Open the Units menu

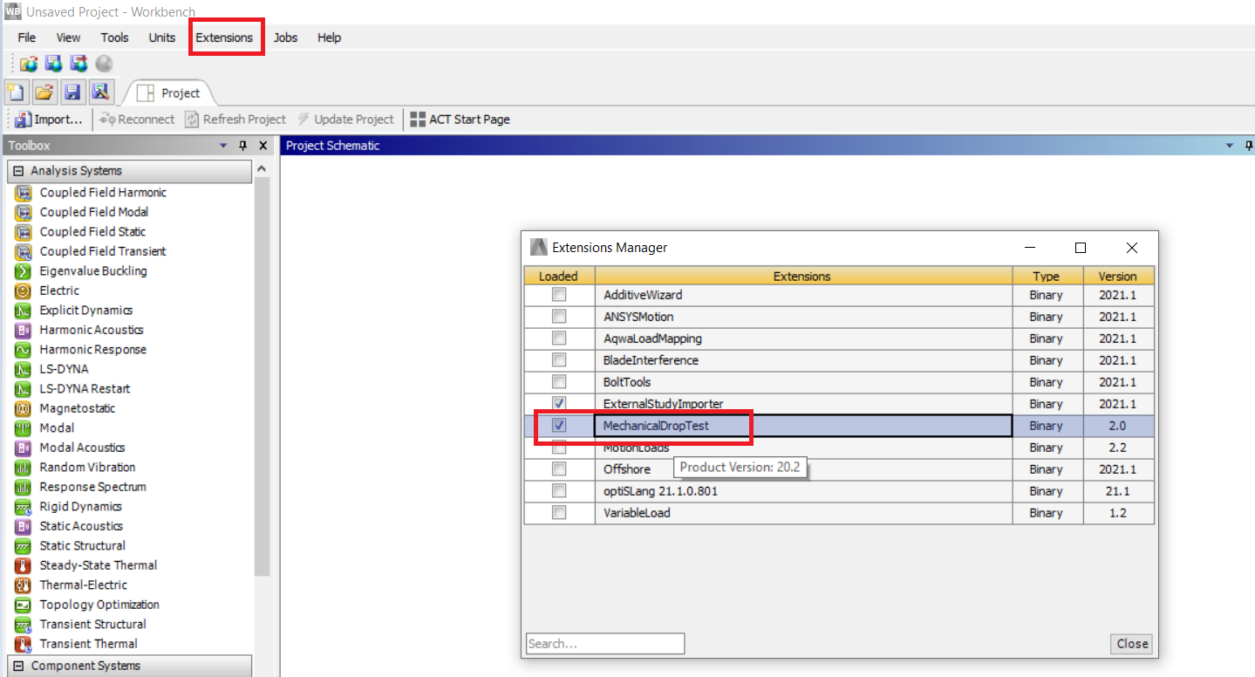(161, 38)
